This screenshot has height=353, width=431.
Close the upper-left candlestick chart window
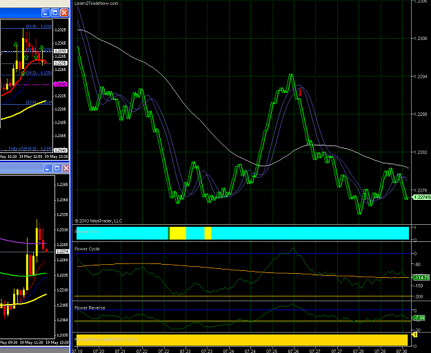coord(64,12)
